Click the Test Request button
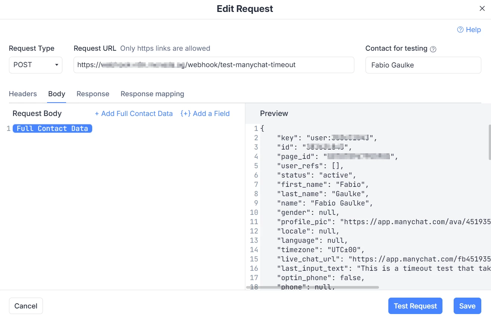The image size is (491, 320). (415, 306)
